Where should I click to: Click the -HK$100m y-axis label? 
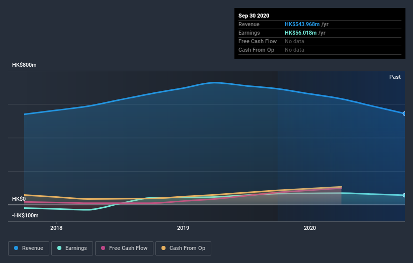pos(25,215)
